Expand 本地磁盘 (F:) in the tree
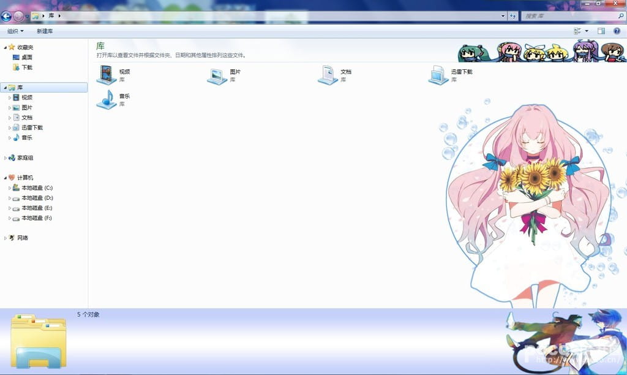The image size is (627, 375). 10,218
